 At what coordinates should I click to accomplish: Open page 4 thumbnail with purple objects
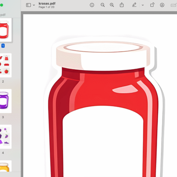[x=5, y=137]
